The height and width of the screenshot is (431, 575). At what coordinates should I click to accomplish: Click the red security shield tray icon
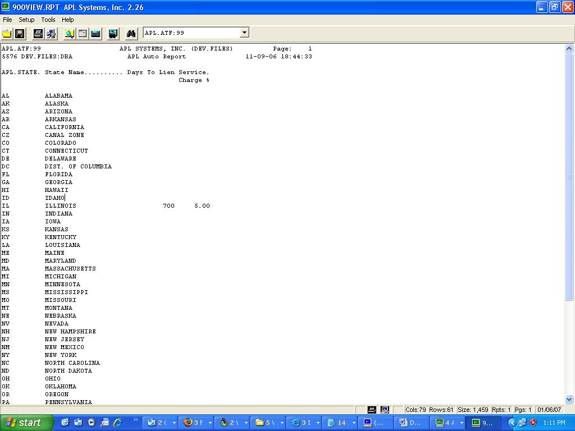[x=533, y=423]
